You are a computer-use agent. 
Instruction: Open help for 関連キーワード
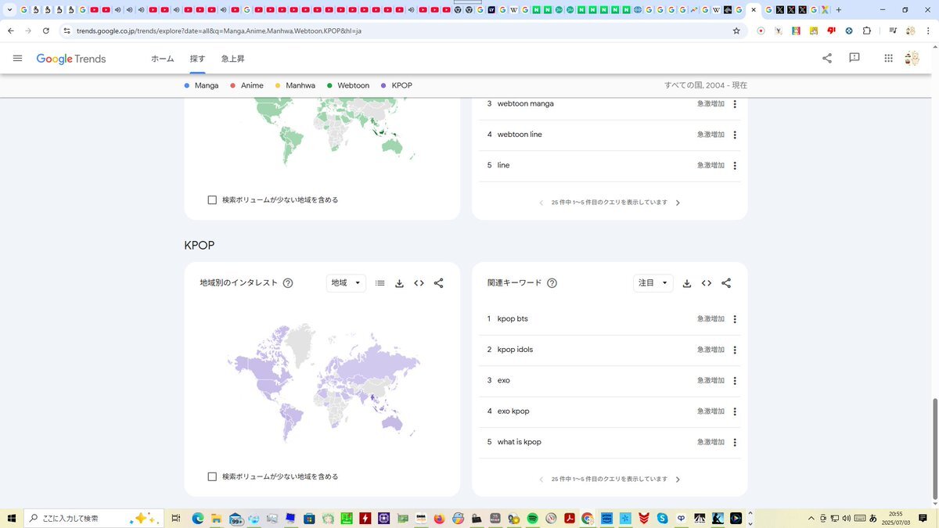point(552,283)
